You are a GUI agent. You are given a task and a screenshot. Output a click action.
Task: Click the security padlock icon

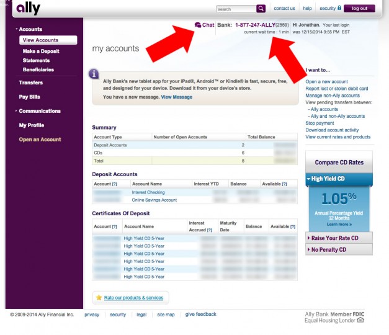pyautogui.click(x=339, y=8)
